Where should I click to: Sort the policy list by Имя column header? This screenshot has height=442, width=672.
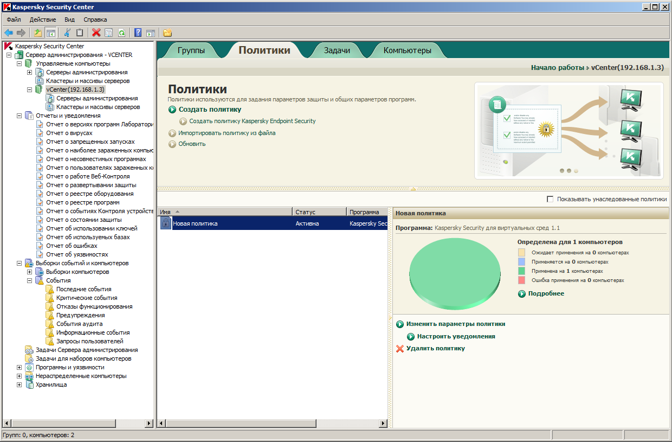pos(225,212)
